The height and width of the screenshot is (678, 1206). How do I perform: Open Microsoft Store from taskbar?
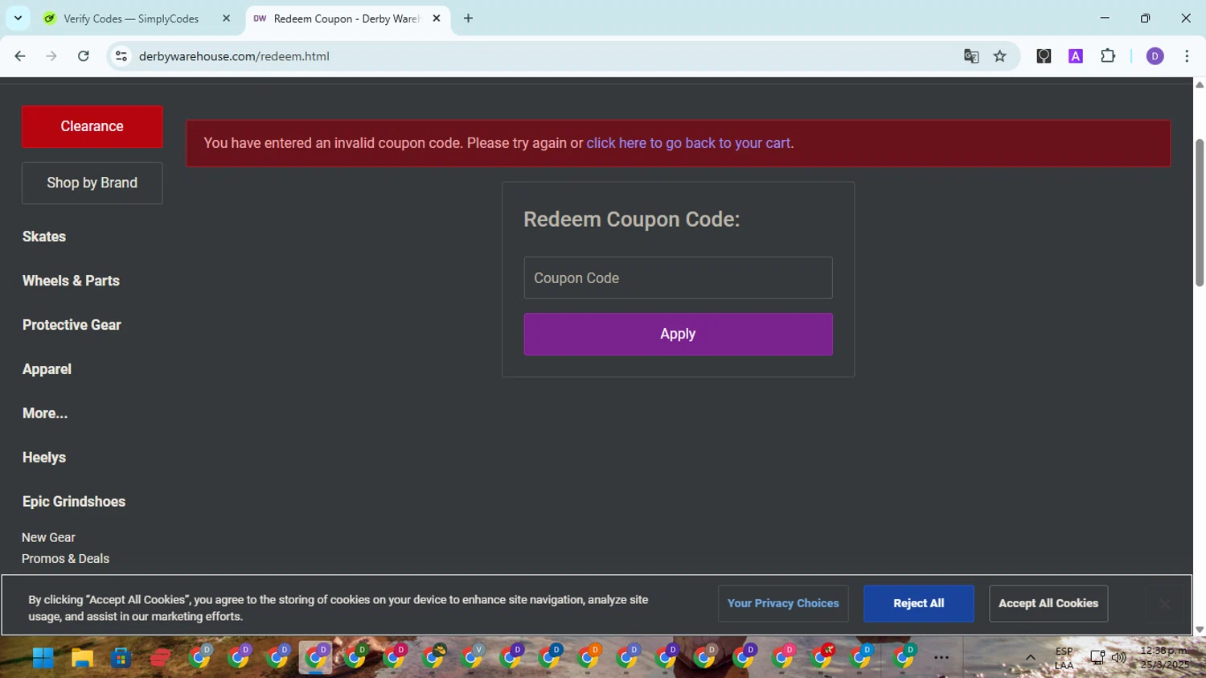coord(121,658)
